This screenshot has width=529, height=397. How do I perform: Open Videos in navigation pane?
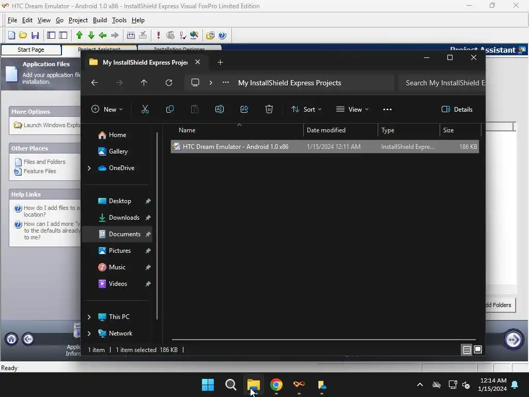118,284
